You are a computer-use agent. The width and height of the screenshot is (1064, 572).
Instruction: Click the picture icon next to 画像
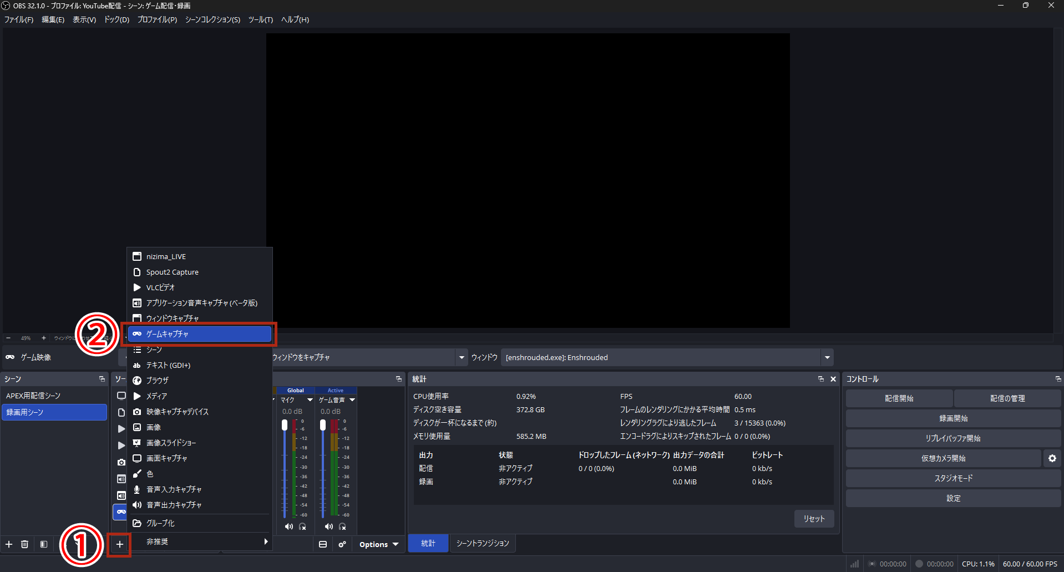137,427
